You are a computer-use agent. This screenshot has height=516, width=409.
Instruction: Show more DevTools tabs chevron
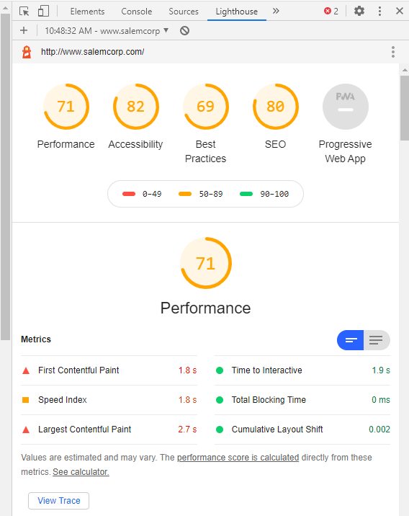(x=276, y=12)
